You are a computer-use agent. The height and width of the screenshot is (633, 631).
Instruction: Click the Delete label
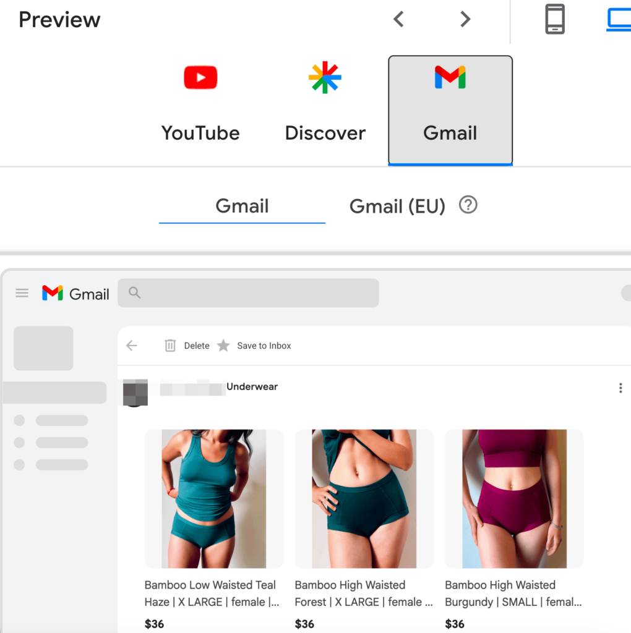(x=197, y=346)
